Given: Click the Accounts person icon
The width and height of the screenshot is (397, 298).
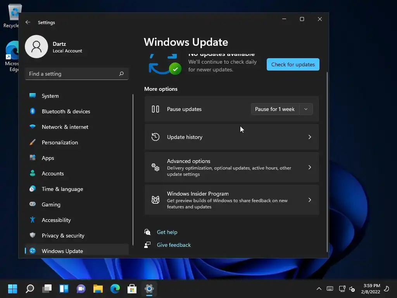Looking at the screenshot, I should coord(33,173).
